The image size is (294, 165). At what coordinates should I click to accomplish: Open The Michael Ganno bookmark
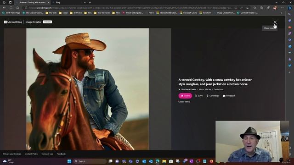tap(33, 13)
